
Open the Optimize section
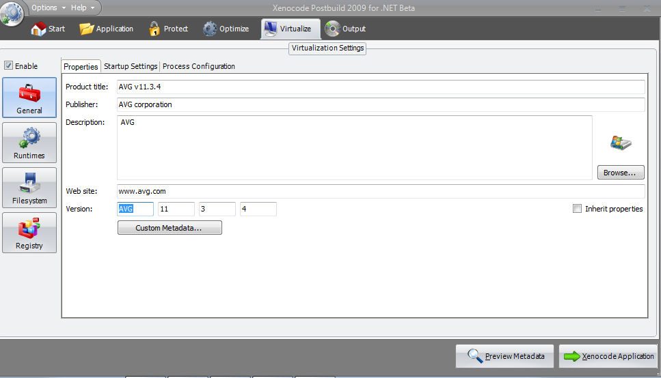click(x=226, y=29)
